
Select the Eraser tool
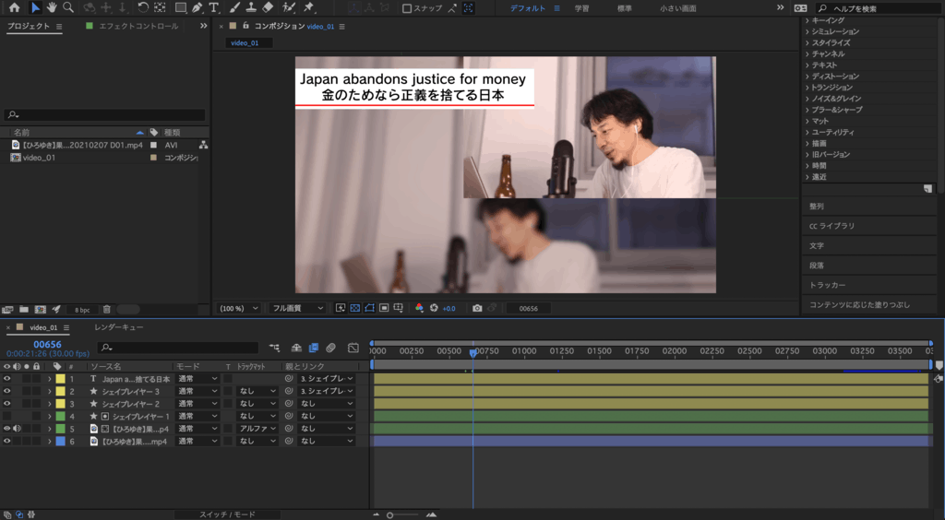269,7
